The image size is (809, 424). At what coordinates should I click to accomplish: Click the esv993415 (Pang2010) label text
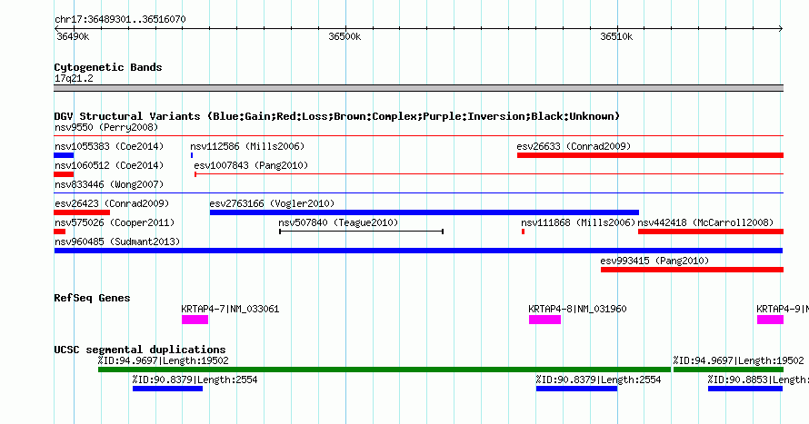pyautogui.click(x=654, y=261)
